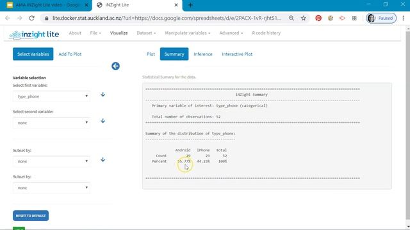This screenshot has height=230, width=410.
Task: Click the blue circular back arrow icon
Action: tap(115, 66)
